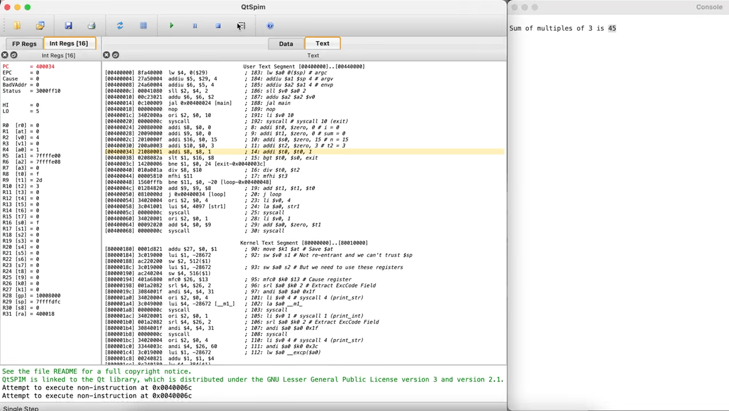
Task: Stop execution with the stop icon
Action: coord(218,26)
